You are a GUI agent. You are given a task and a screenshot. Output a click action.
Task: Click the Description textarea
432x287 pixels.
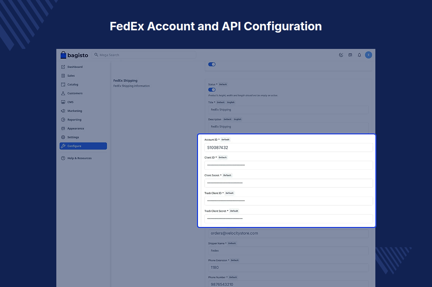pyautogui.click(x=288, y=128)
